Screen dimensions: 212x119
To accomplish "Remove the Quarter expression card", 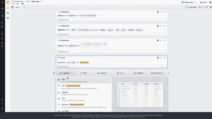I will pyautogui.click(x=165, y=12).
